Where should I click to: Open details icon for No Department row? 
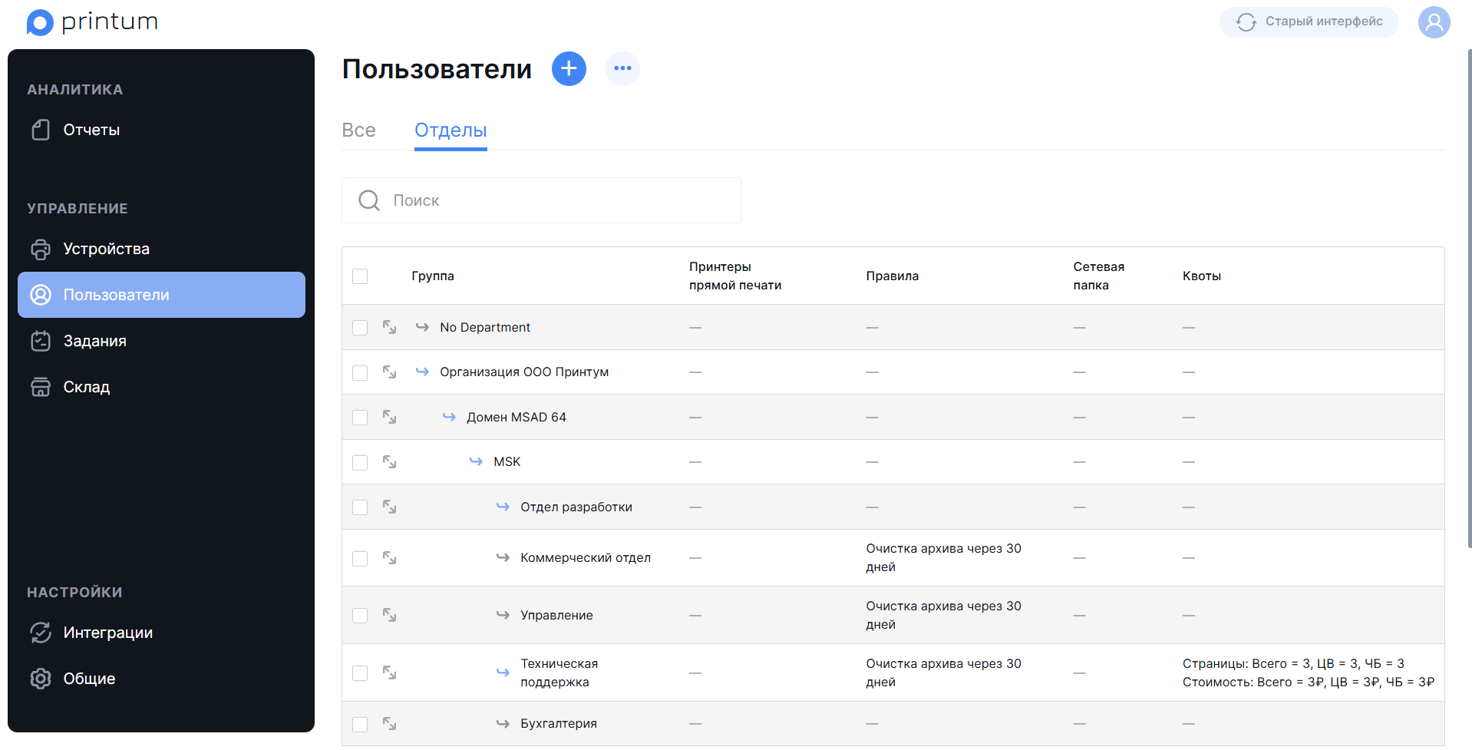390,327
